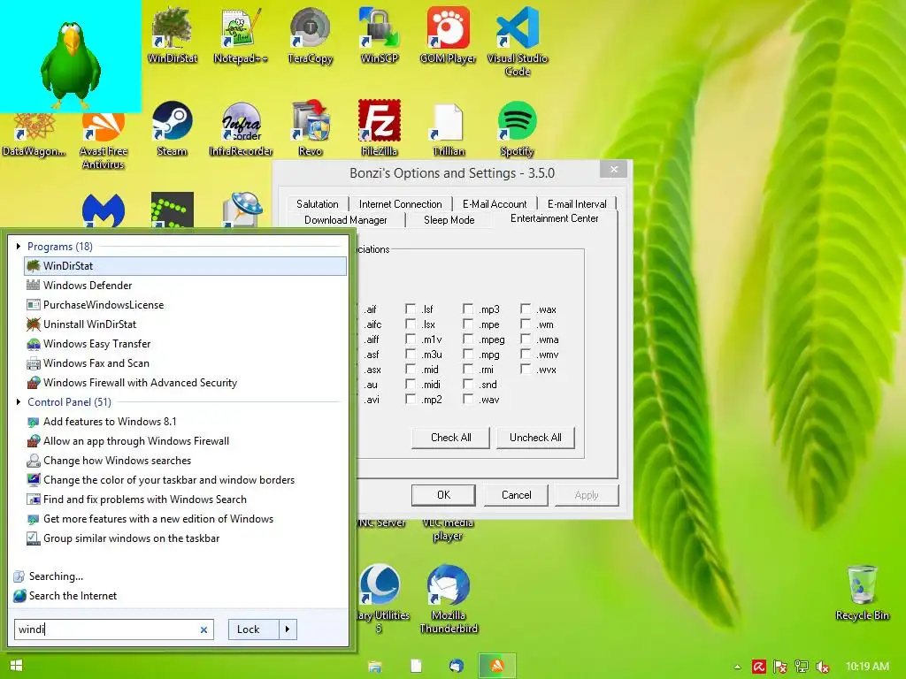Check the .wax file association box
Screen dimensions: 906x679
(526, 309)
